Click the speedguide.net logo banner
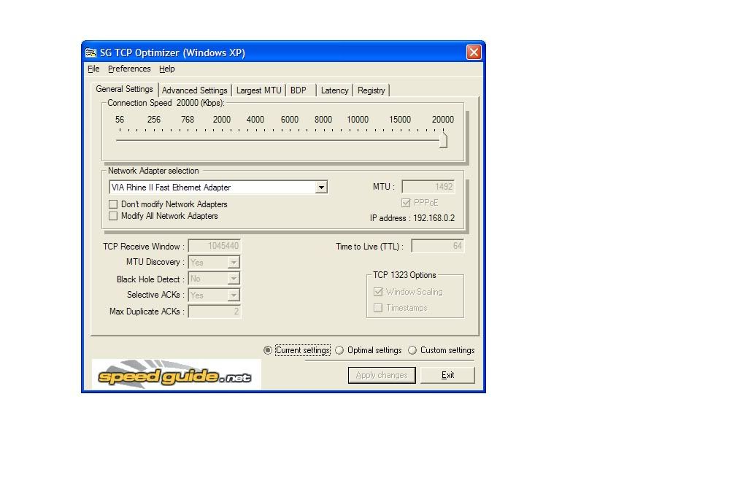 [x=177, y=375]
